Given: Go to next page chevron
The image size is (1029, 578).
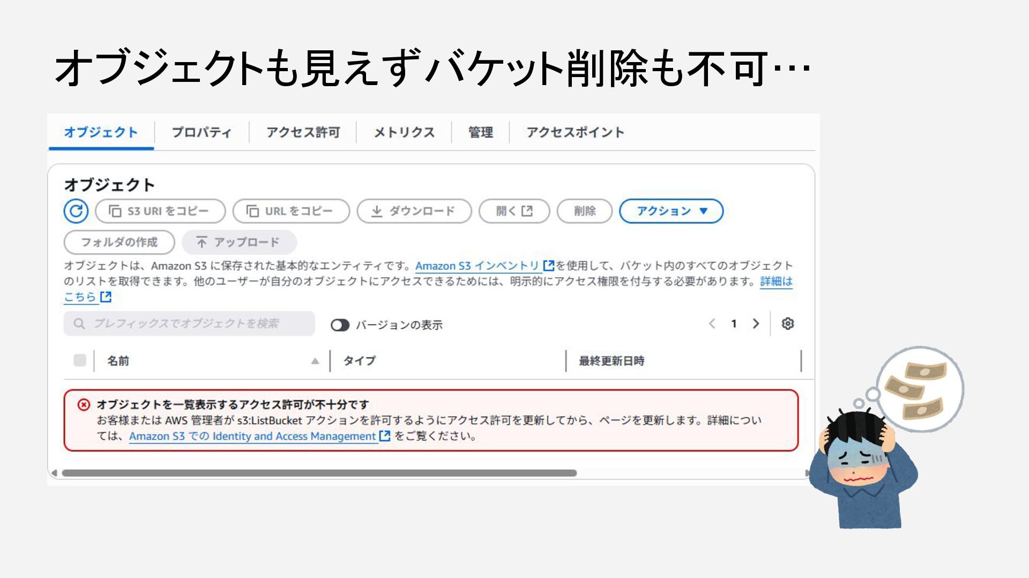Looking at the screenshot, I should (756, 324).
